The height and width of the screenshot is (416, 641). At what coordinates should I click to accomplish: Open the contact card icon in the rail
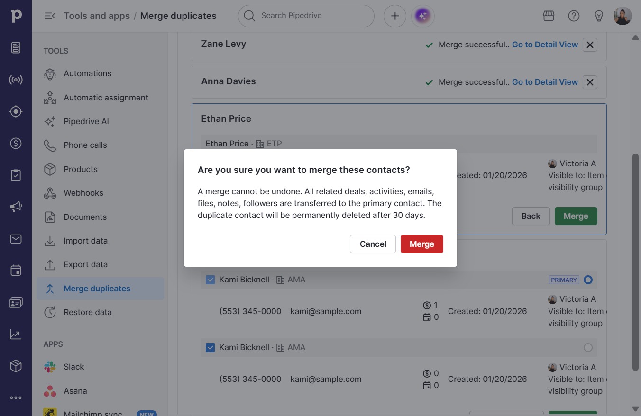tap(16, 303)
